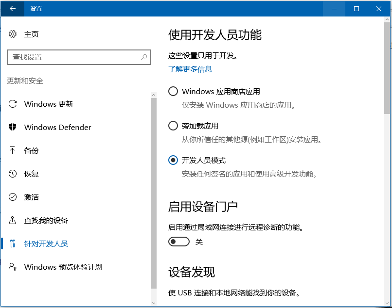Open Windows 预览体验计划 via its person icon
Screen dimensions: 392x308
(12, 267)
